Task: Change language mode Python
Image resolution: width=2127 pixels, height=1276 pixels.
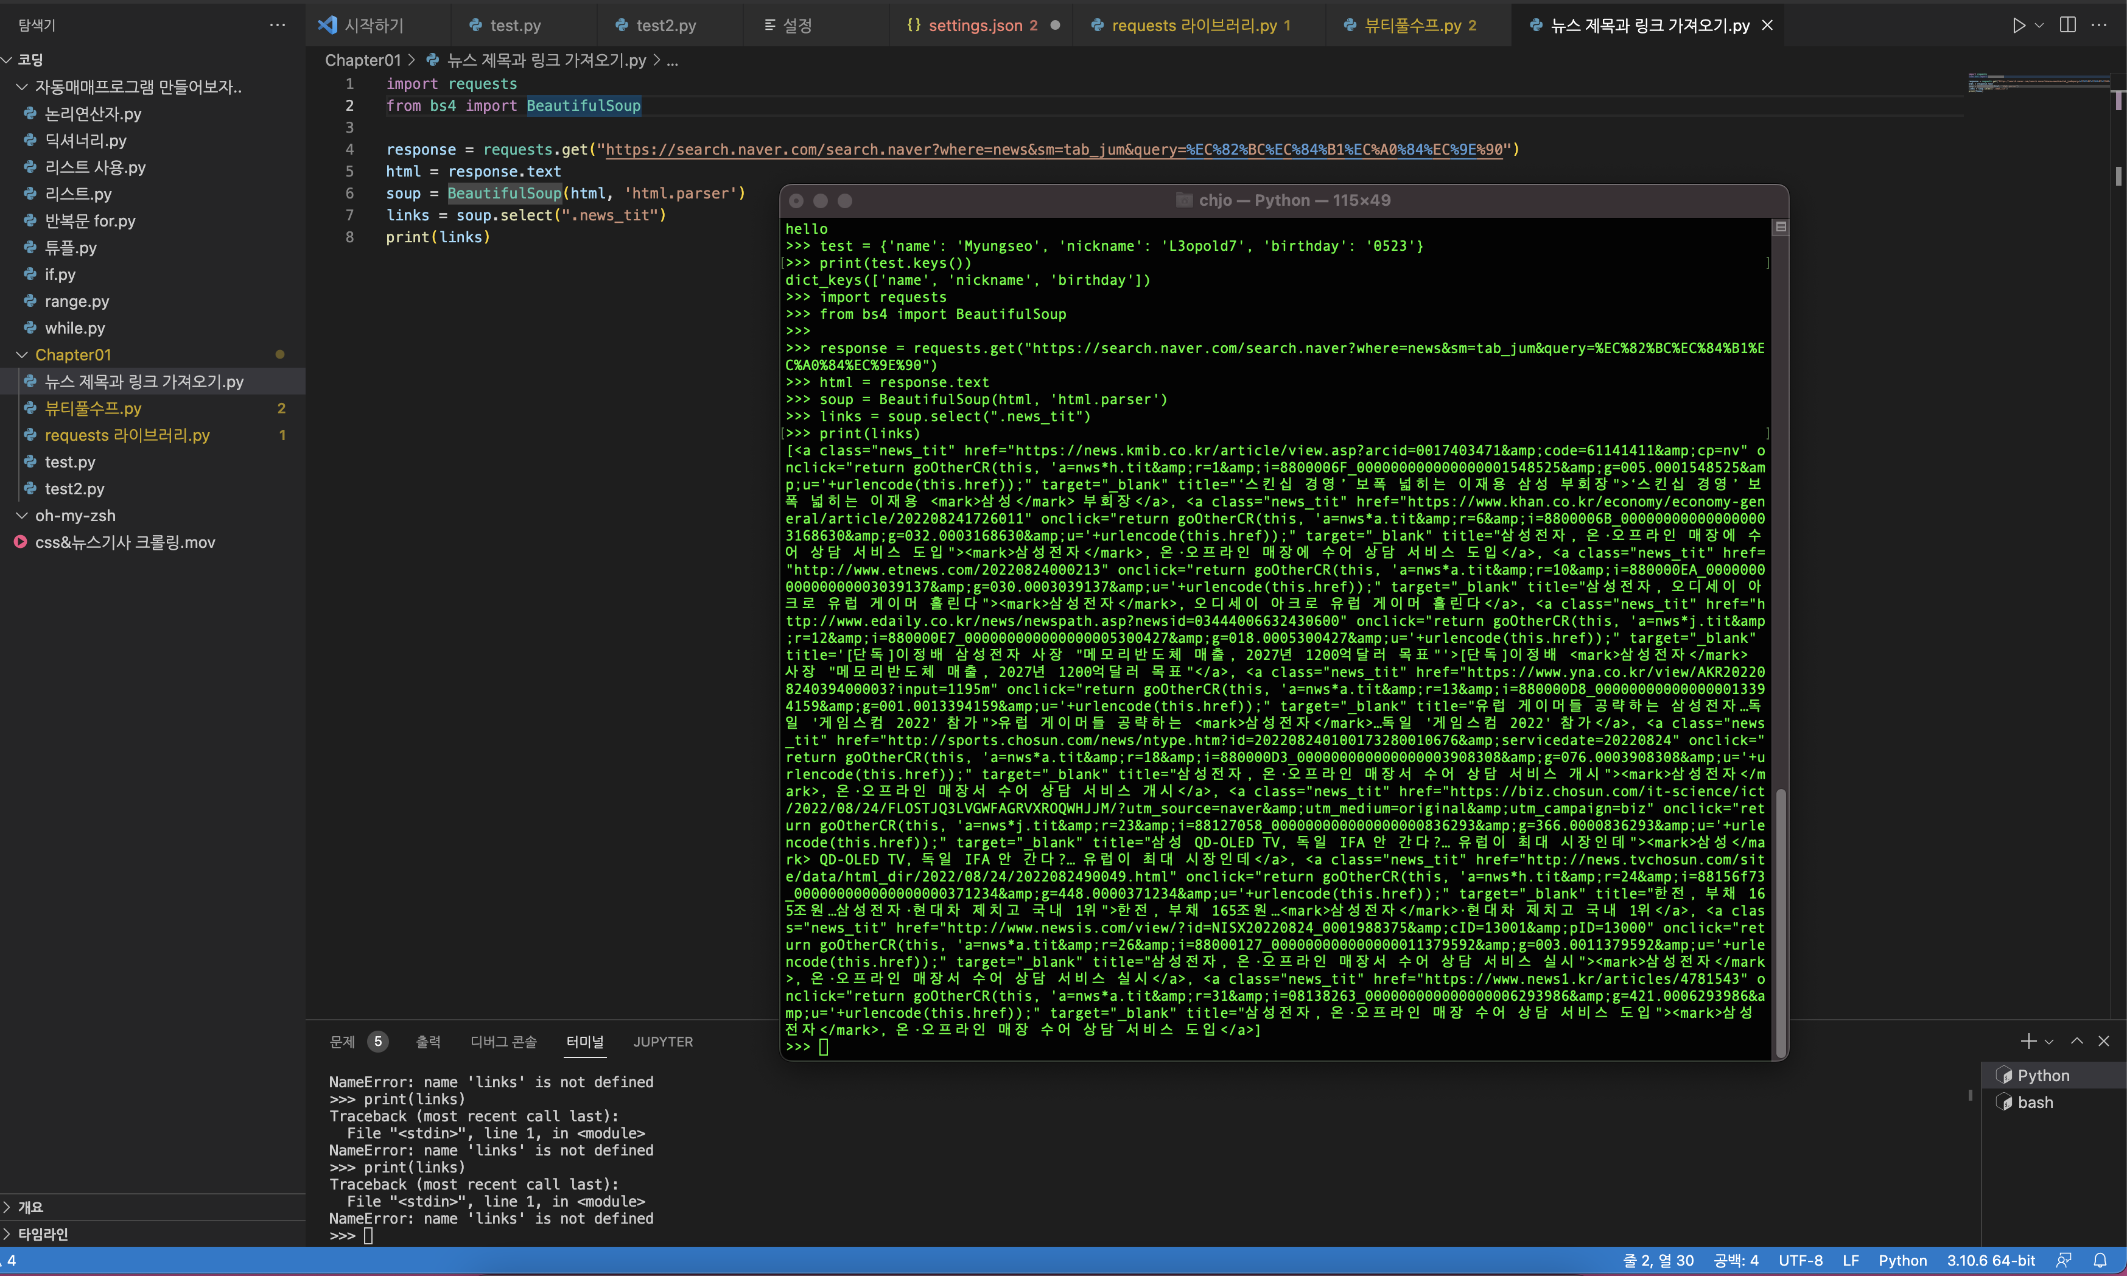Action: point(1902,1261)
